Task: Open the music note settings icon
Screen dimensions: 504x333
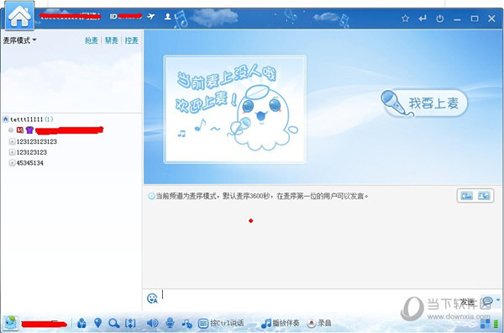Action: click(x=186, y=323)
